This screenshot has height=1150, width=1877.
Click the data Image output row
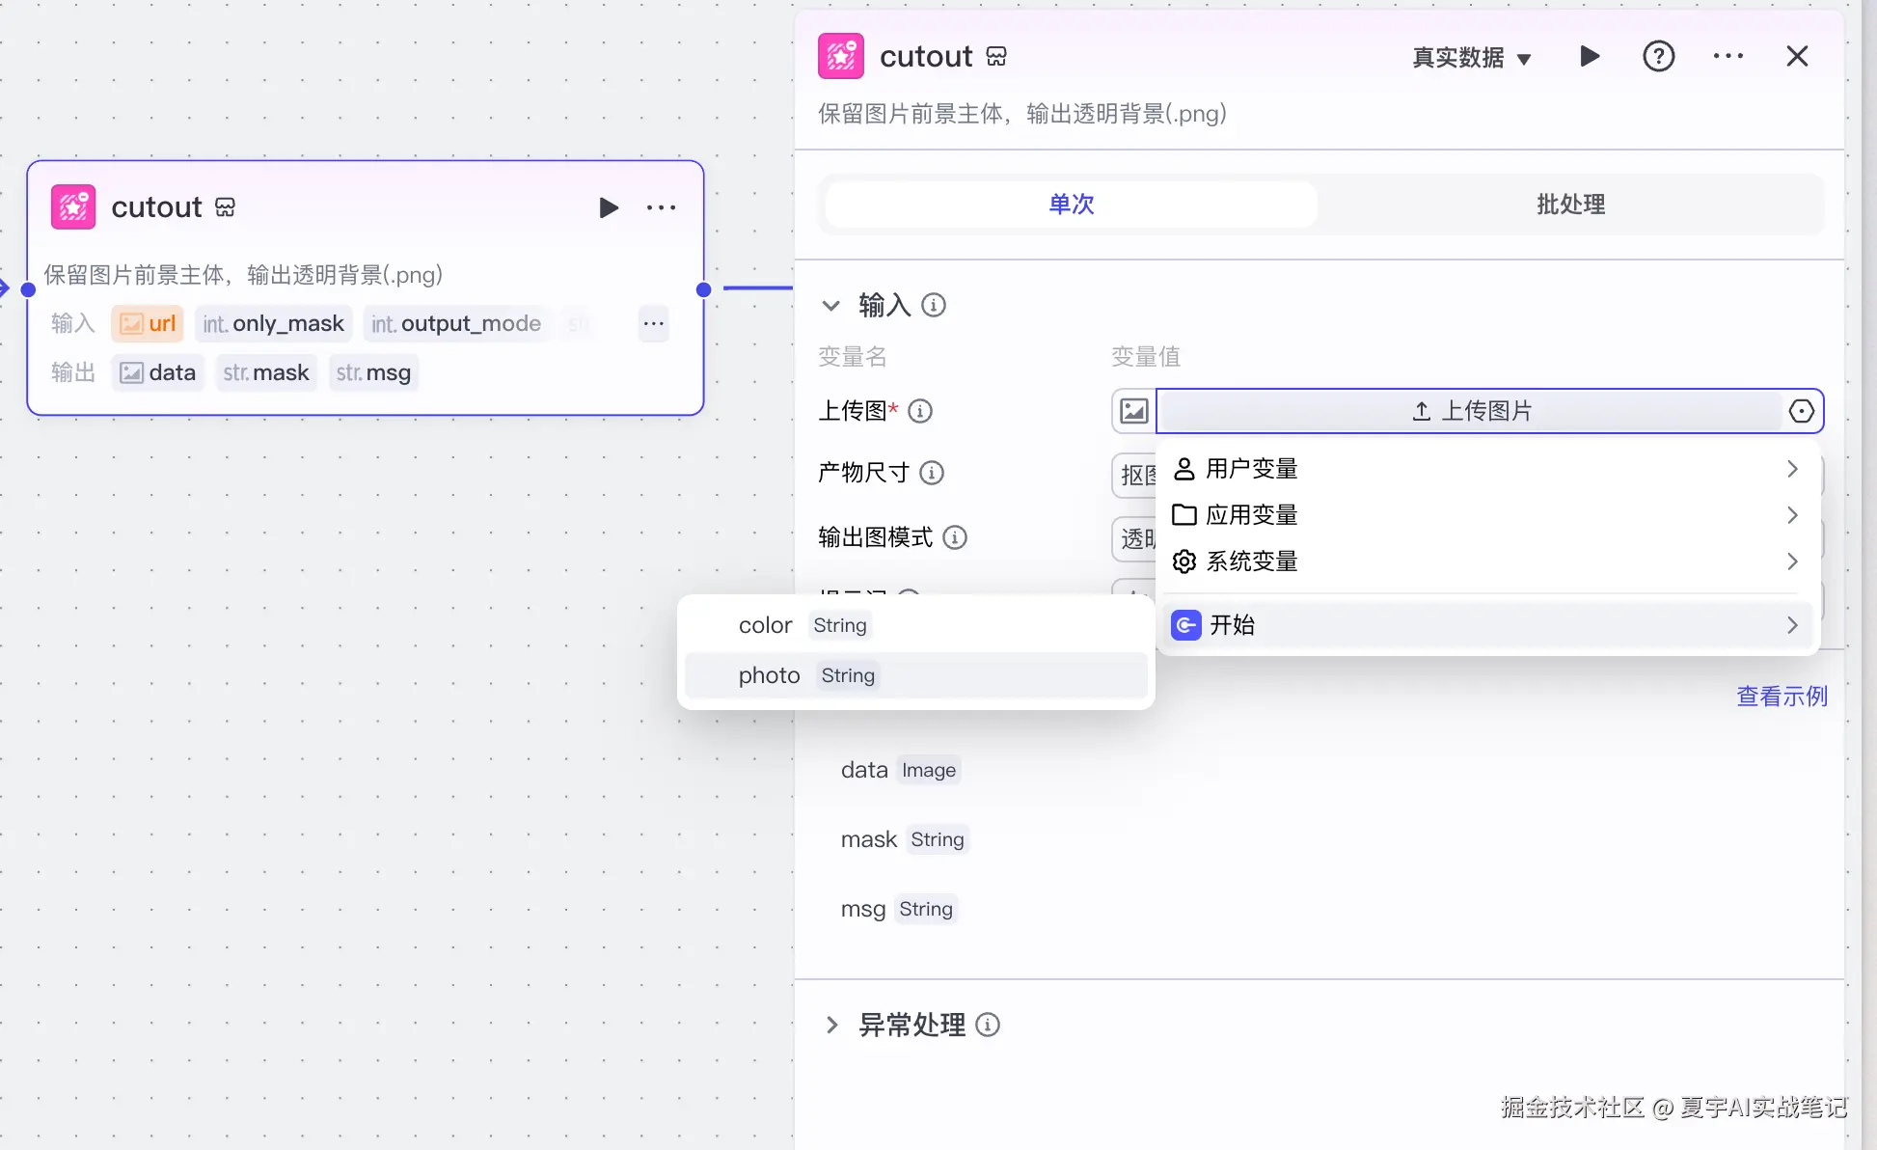(x=899, y=770)
